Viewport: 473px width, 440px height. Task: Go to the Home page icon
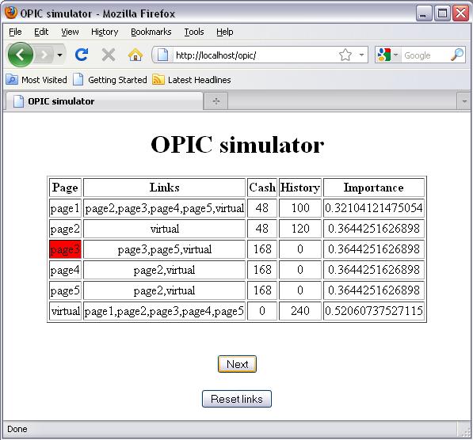click(x=135, y=55)
